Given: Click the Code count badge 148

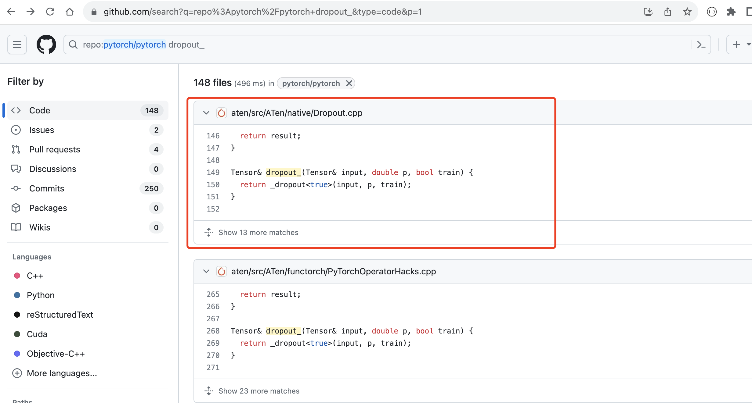Looking at the screenshot, I should pos(152,110).
